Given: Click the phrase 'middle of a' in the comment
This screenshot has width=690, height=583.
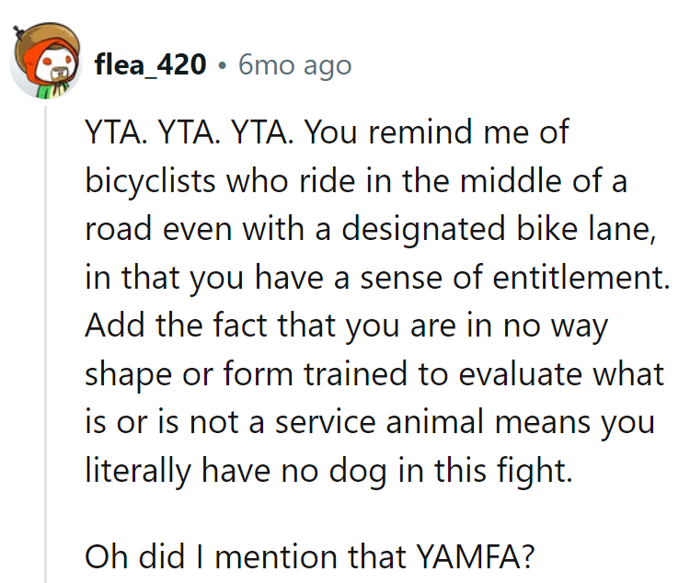Looking at the screenshot, I should [543, 181].
